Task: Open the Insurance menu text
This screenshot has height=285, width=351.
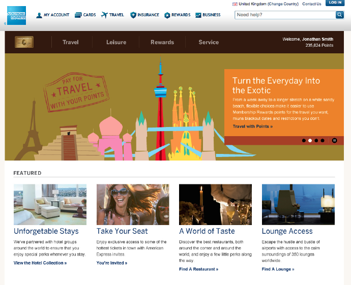Action: (x=148, y=15)
